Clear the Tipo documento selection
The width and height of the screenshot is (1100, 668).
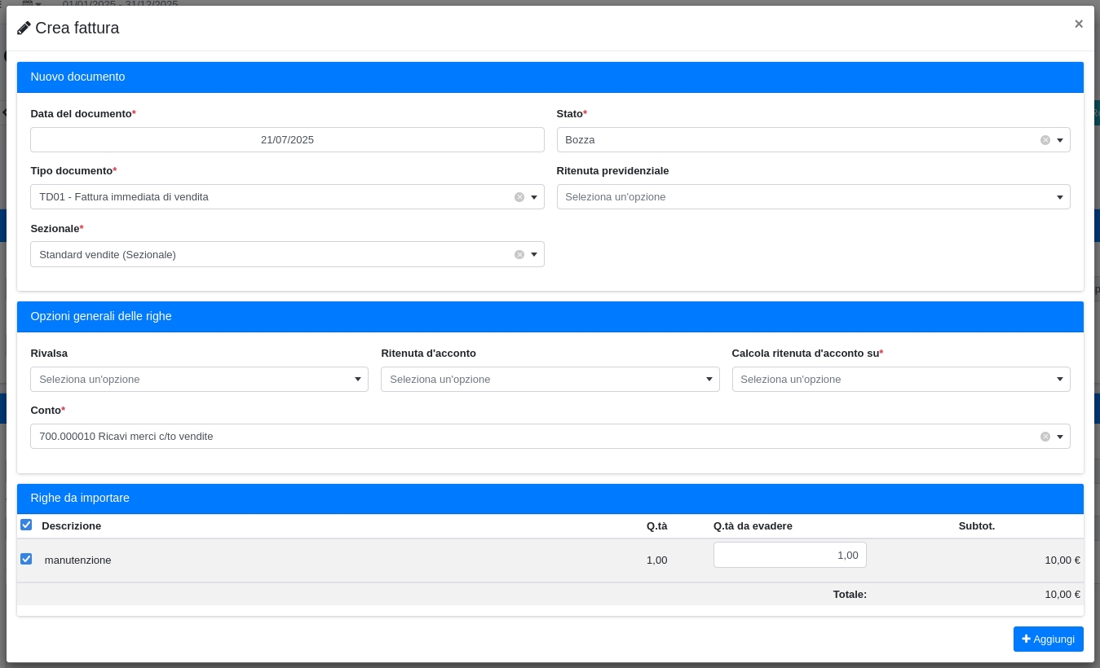[x=519, y=197]
